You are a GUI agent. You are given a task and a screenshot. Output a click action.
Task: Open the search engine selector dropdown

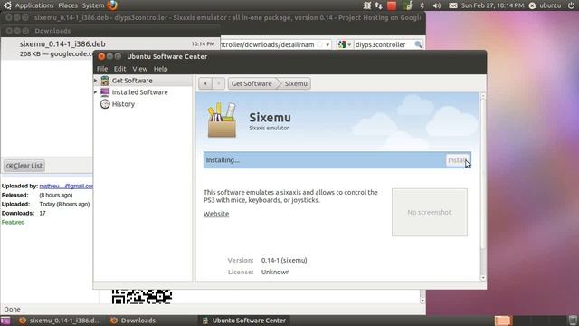344,44
